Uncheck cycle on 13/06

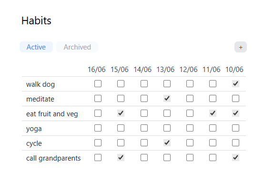167,143
